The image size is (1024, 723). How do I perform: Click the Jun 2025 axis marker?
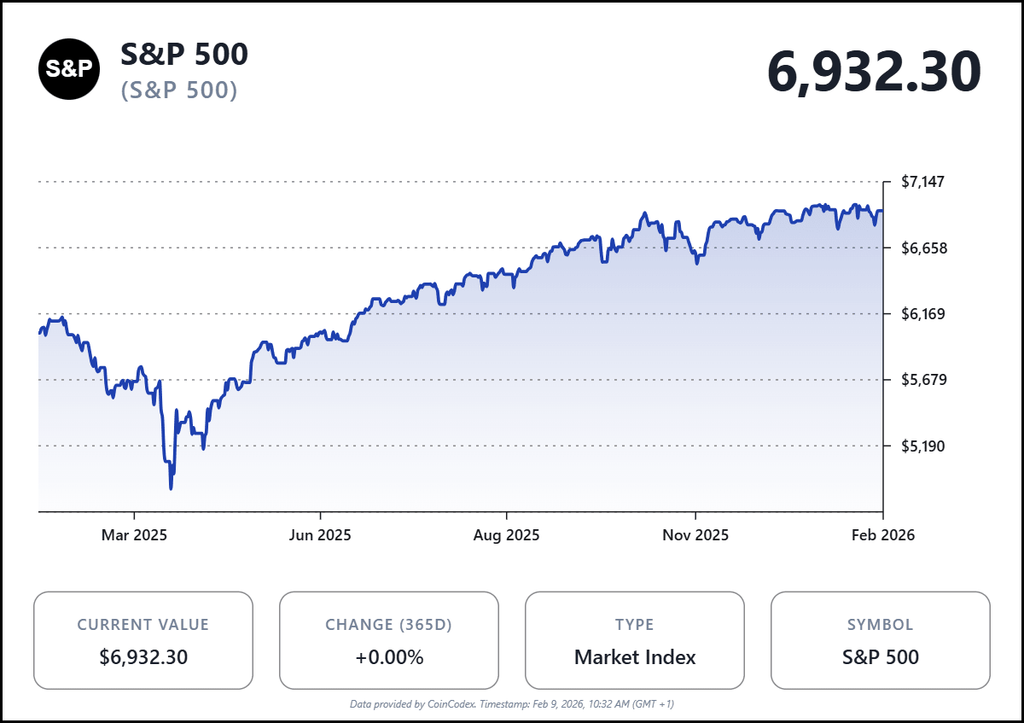pos(320,535)
